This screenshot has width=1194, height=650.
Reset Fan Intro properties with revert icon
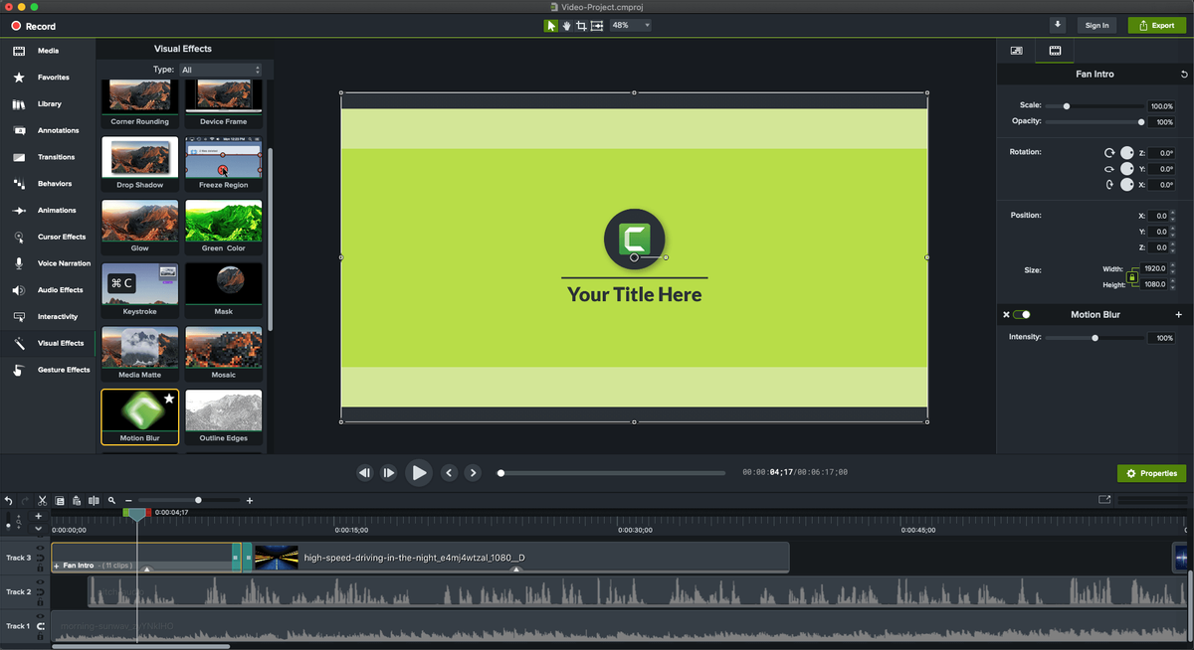(1184, 75)
